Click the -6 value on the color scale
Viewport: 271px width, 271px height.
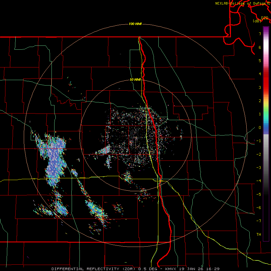pyautogui.click(x=259, y=208)
